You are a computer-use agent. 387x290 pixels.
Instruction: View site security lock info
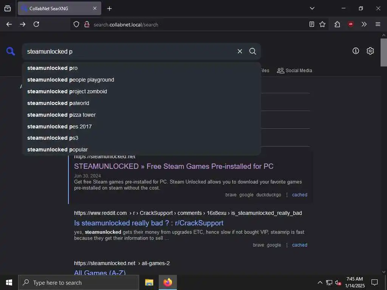point(87,25)
